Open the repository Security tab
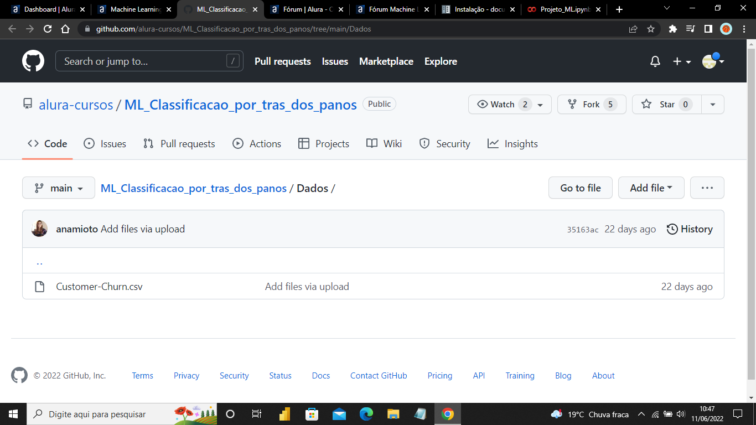Screen dimensions: 756x425 click(445, 144)
